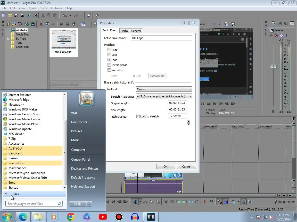The width and height of the screenshot is (297, 222).
Task: Click the Delete icon in timeline toolbar
Action: tap(166, 202)
